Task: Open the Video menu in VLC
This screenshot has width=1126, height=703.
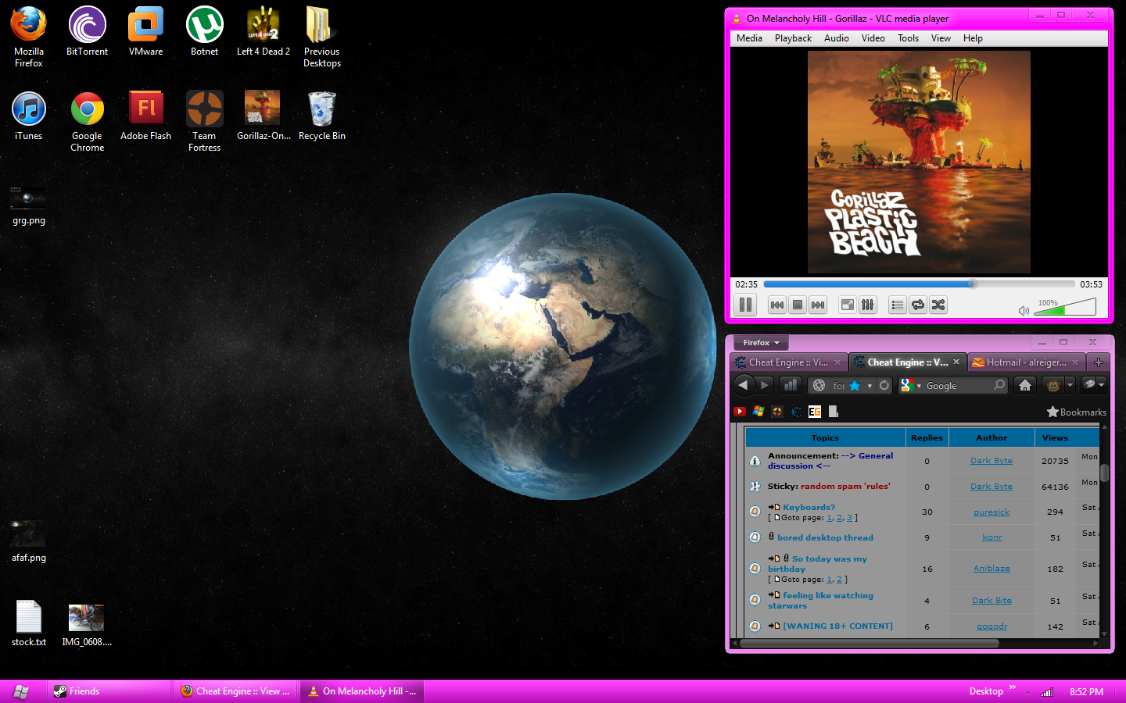Action: [873, 38]
